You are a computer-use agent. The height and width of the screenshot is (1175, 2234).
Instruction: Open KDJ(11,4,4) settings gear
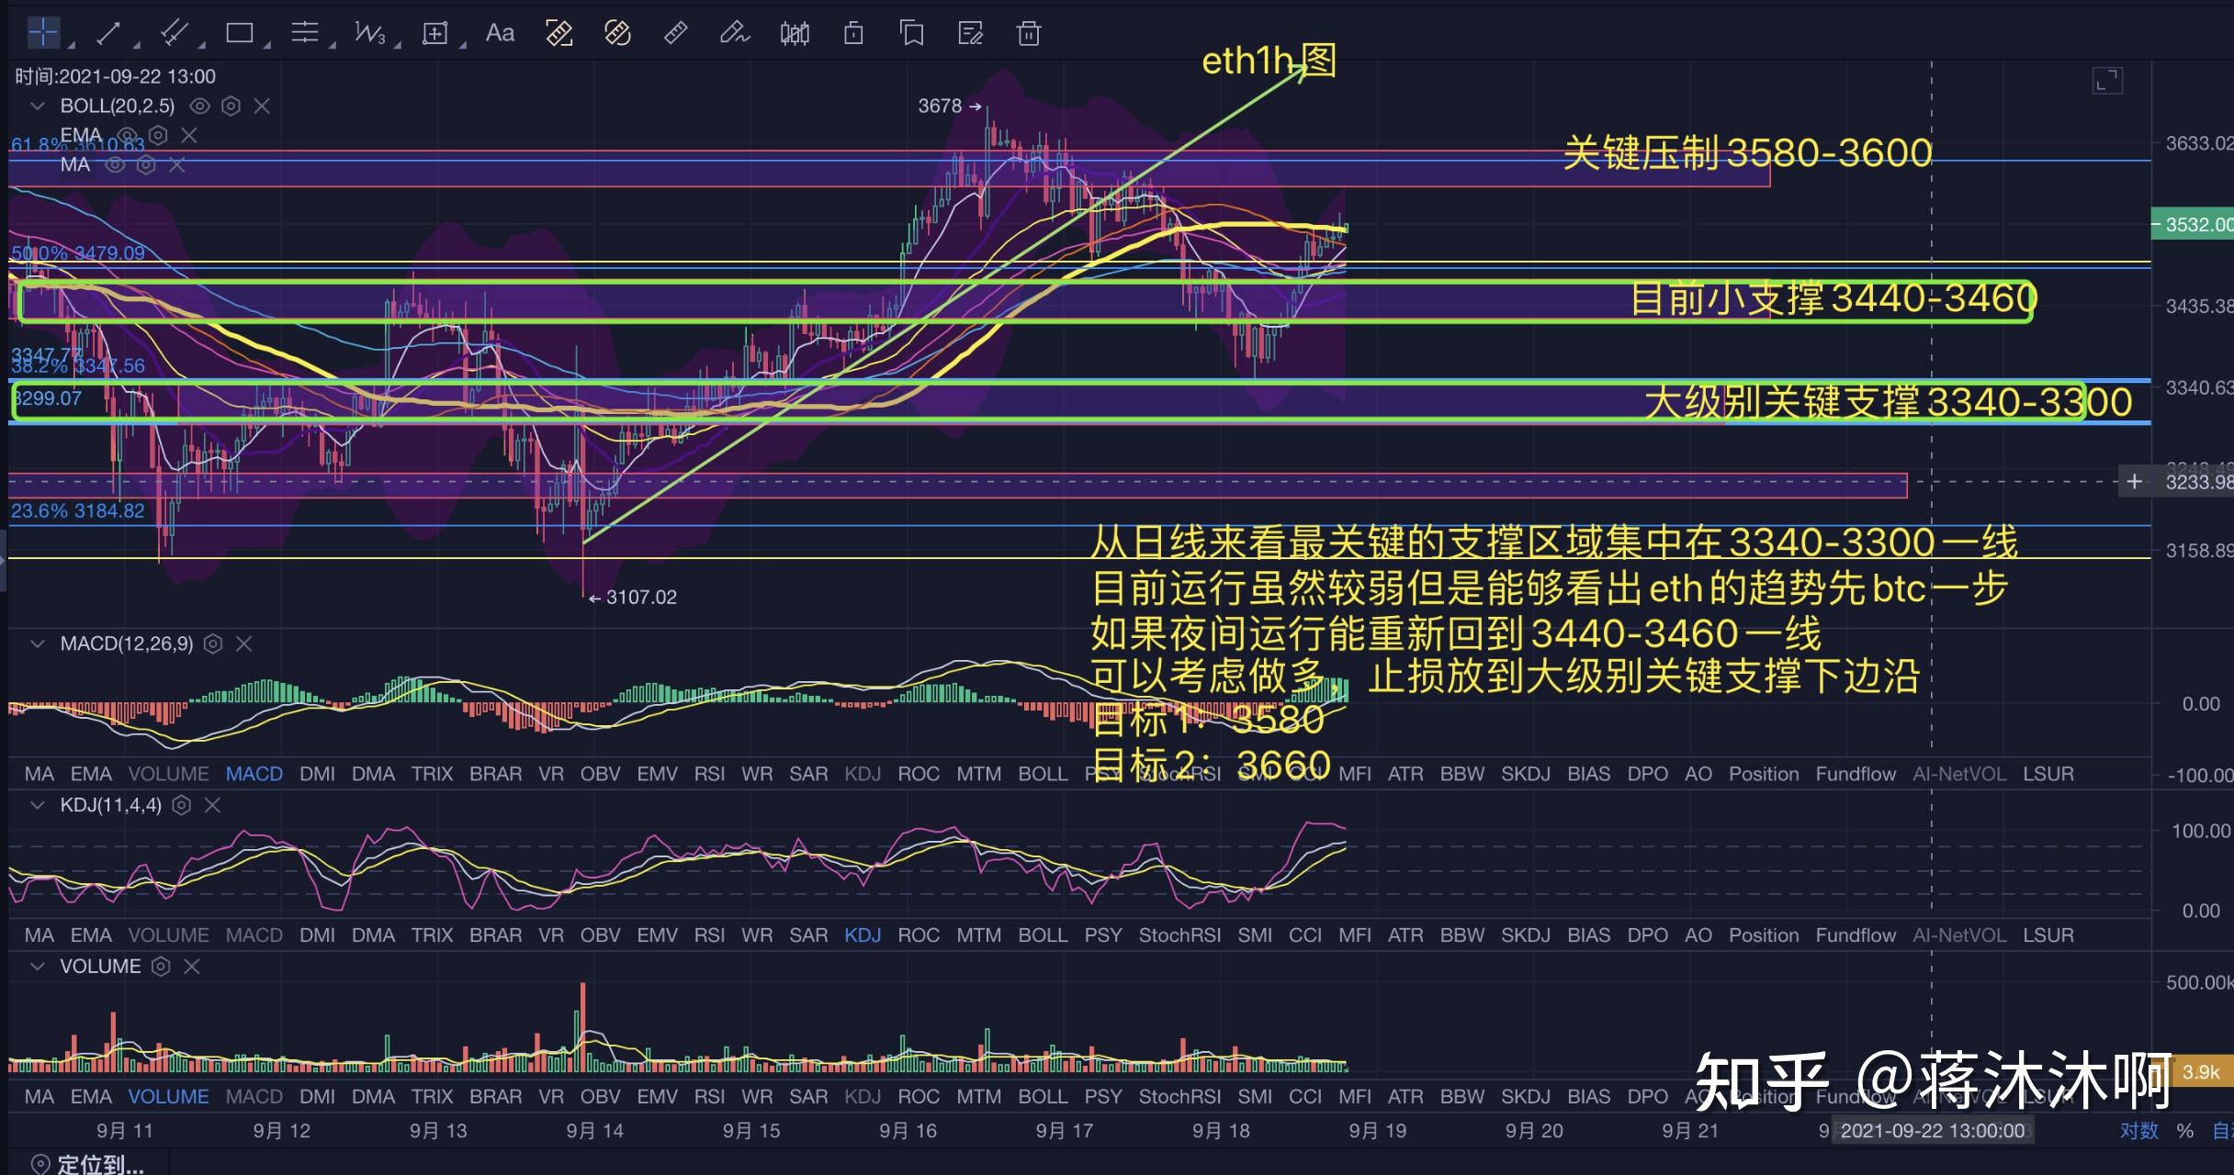[182, 806]
